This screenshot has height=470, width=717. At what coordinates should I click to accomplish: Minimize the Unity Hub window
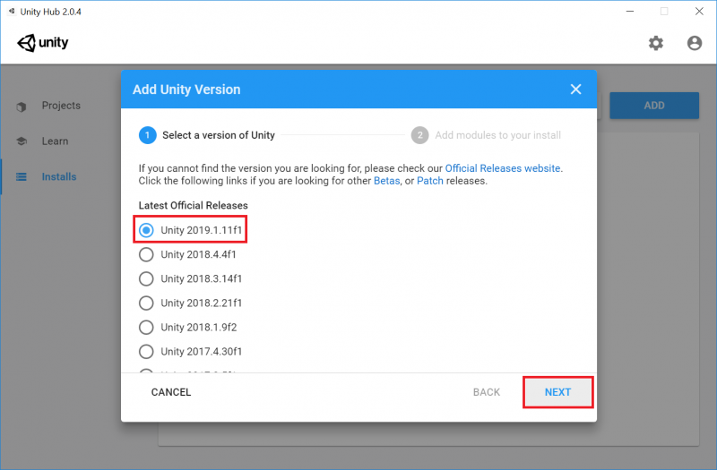(630, 11)
